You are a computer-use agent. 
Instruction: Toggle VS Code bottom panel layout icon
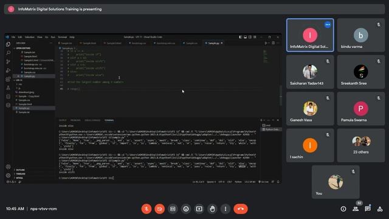pyautogui.click(x=245, y=37)
